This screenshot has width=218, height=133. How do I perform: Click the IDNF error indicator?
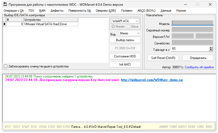(x=192, y=127)
